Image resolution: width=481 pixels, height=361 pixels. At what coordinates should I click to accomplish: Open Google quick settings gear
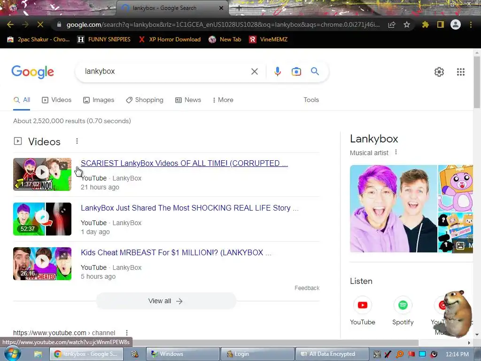tap(439, 72)
